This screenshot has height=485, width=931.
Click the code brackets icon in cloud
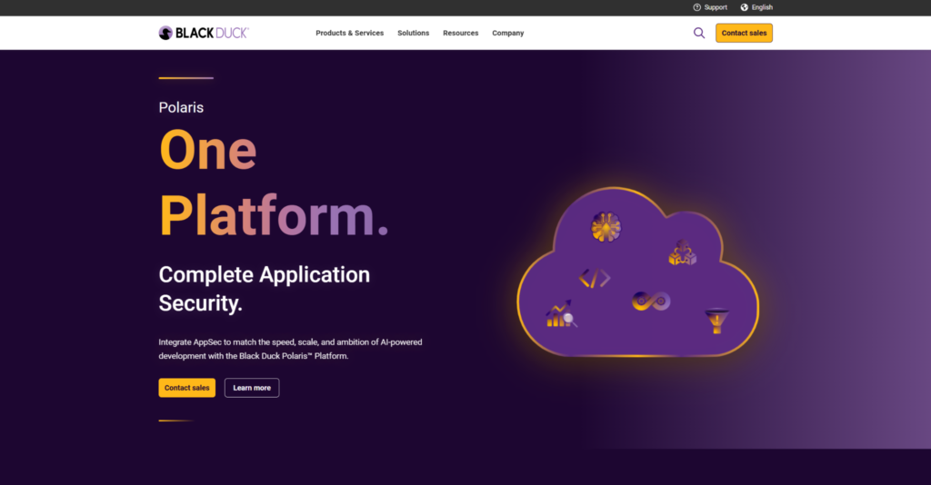coord(595,278)
